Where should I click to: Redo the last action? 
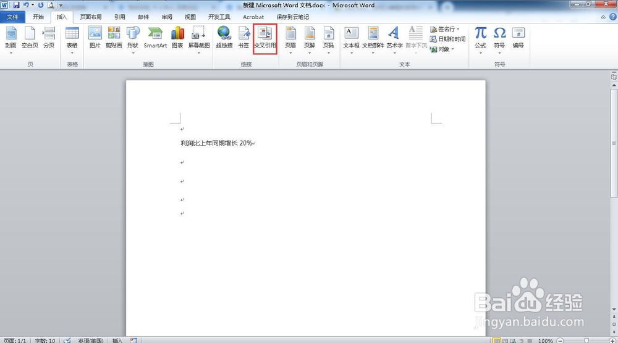point(41,5)
